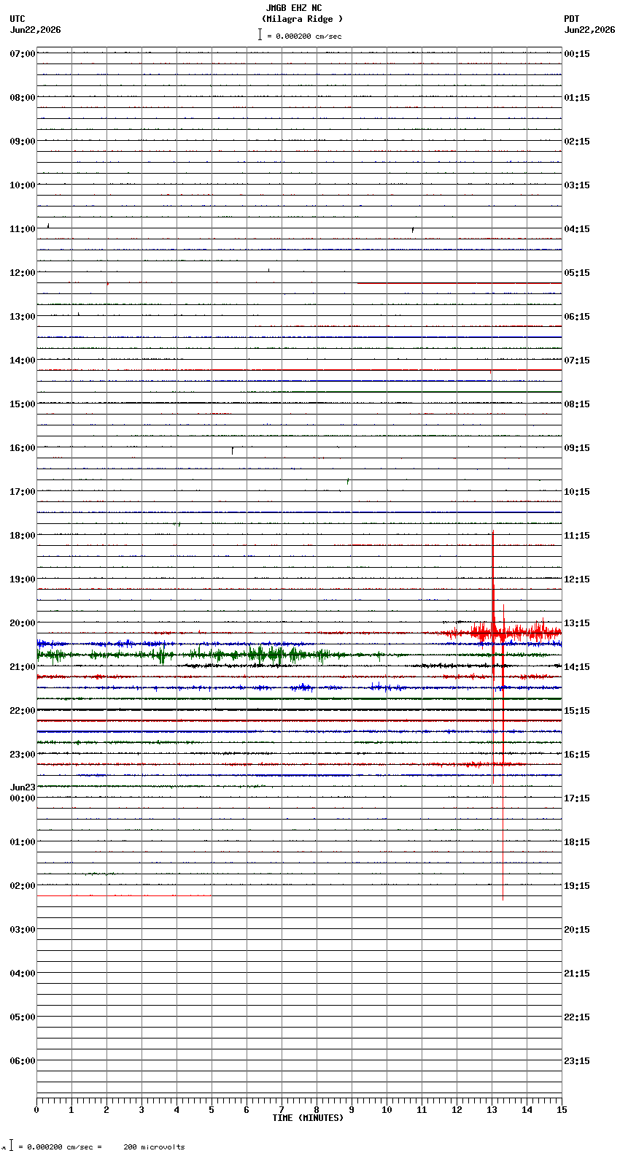The width and height of the screenshot is (620, 1156).
Task: Click the 09:15 PDT row label
Action: (577, 448)
